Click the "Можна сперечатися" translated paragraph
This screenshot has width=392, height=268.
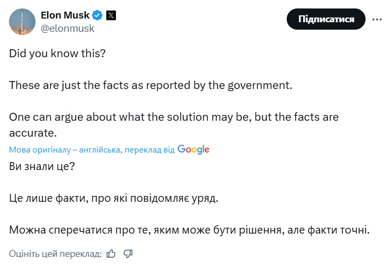[x=188, y=230]
